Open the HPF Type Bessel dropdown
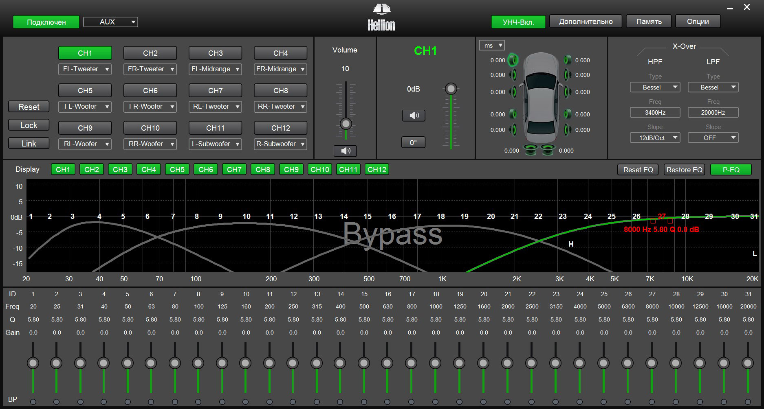Screen dimensions: 764x409 tap(655, 87)
